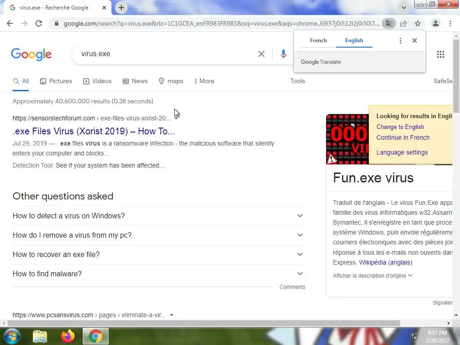Open Chrome's three-dot main menu
Viewport: 460px width, 345px height.
click(450, 23)
